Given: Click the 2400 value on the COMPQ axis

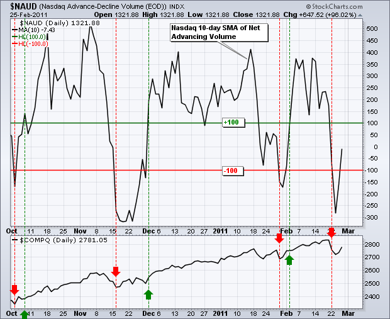Looking at the screenshot, I should coord(372,296).
